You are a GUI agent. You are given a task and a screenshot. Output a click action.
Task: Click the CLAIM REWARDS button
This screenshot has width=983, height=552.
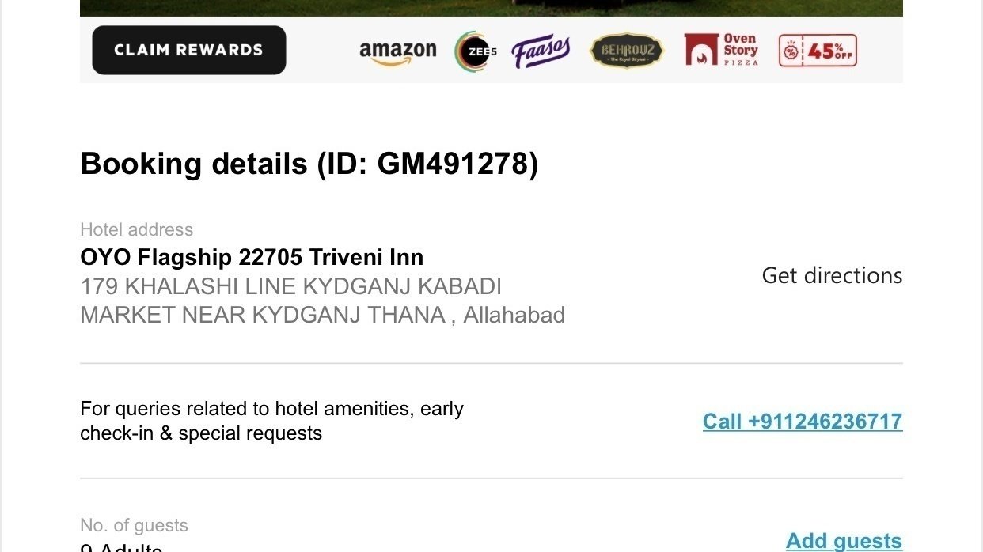[x=188, y=50]
